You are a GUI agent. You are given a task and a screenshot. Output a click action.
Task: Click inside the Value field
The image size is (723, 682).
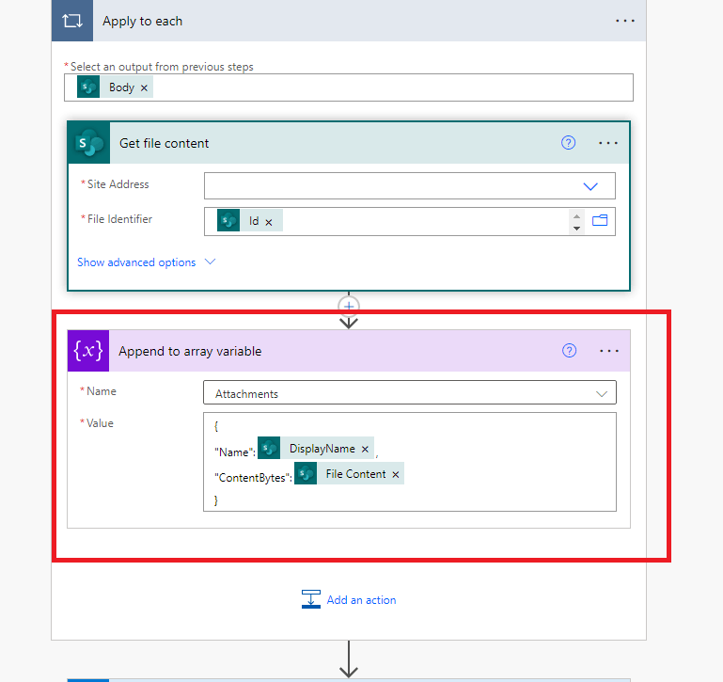[410, 462]
